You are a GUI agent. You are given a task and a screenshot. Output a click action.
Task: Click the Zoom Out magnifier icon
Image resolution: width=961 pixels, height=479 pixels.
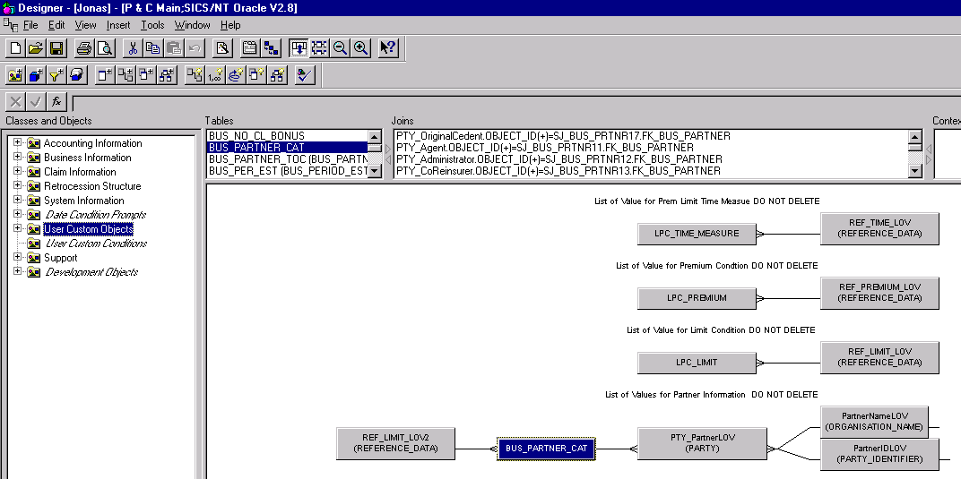[340, 48]
